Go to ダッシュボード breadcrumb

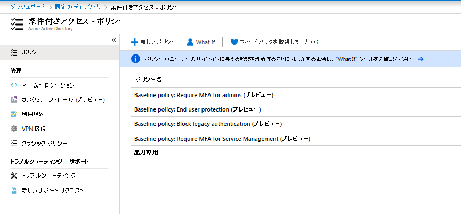tap(28, 6)
